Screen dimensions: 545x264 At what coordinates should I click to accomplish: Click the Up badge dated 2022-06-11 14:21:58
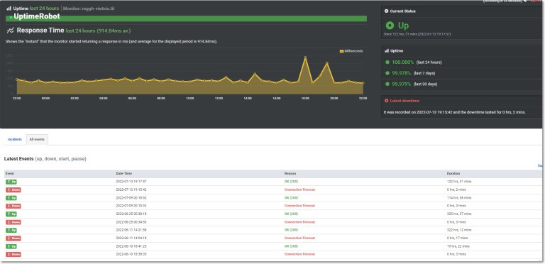point(11,230)
